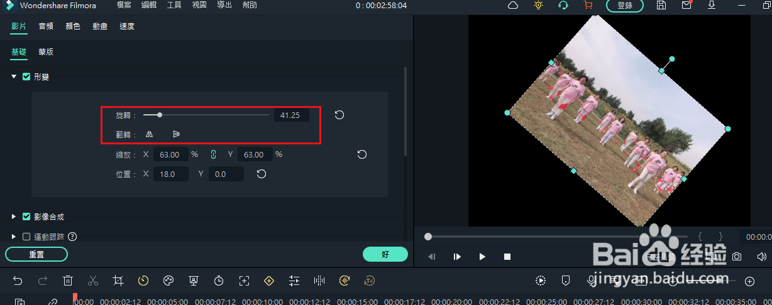The width and height of the screenshot is (772, 305).
Task: Confirm with the 好 button
Action: (385, 254)
